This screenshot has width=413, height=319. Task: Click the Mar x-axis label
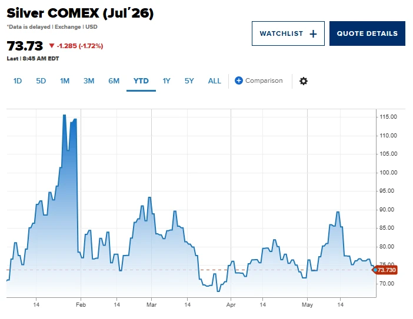coord(151,305)
